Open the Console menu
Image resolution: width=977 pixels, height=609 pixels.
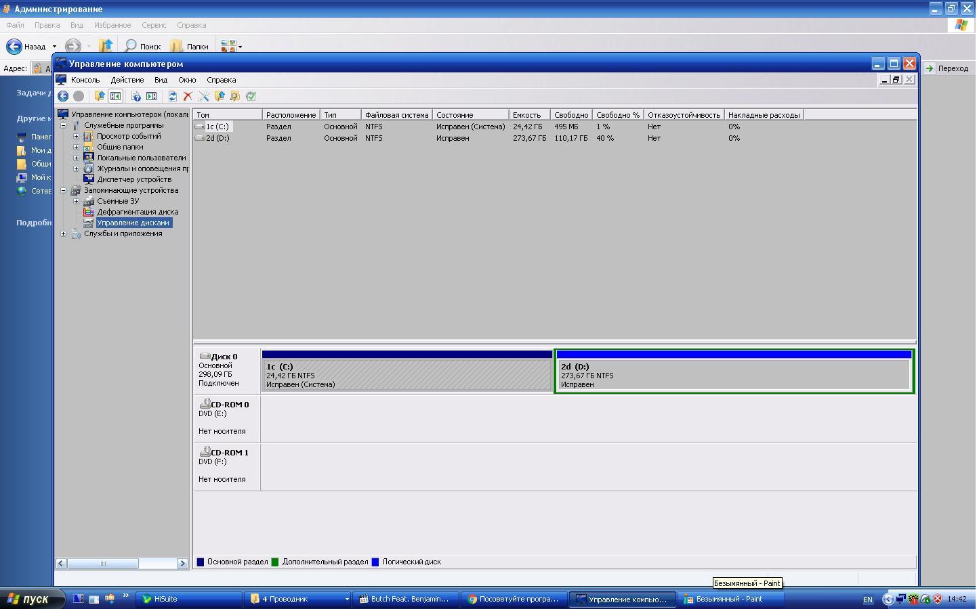pyautogui.click(x=85, y=80)
